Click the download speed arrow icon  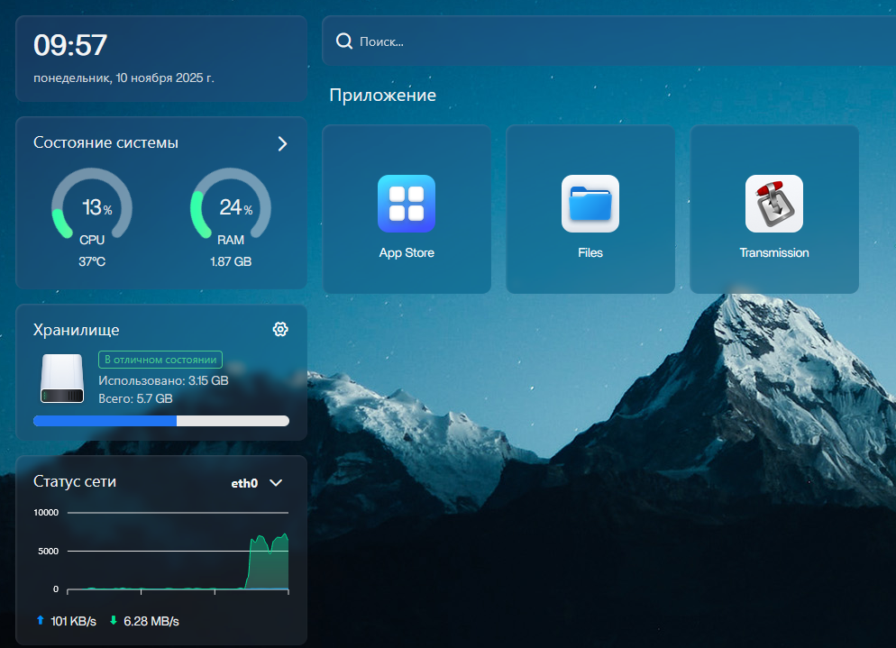(114, 620)
